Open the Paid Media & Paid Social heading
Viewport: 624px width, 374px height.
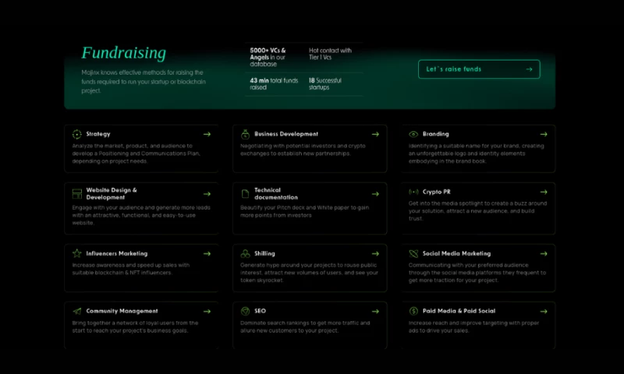[x=459, y=311]
